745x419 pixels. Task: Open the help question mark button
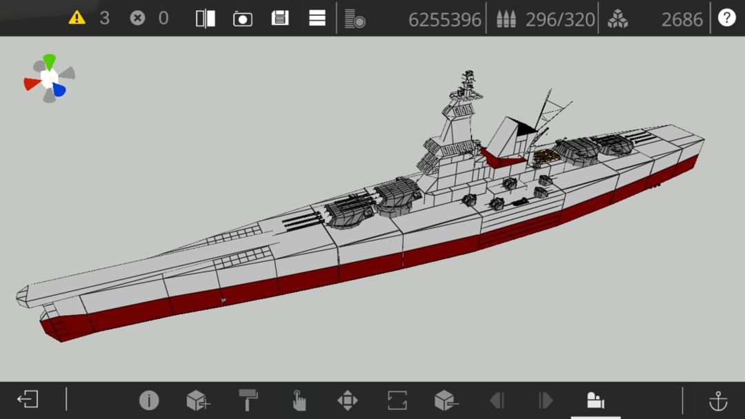(726, 17)
